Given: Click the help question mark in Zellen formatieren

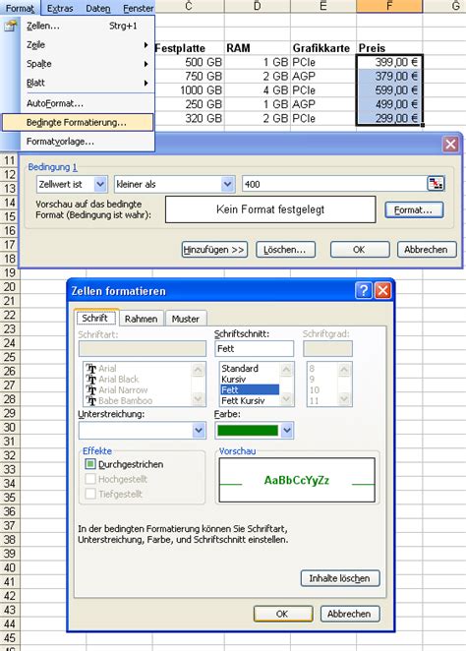Looking at the screenshot, I should coord(364,291).
